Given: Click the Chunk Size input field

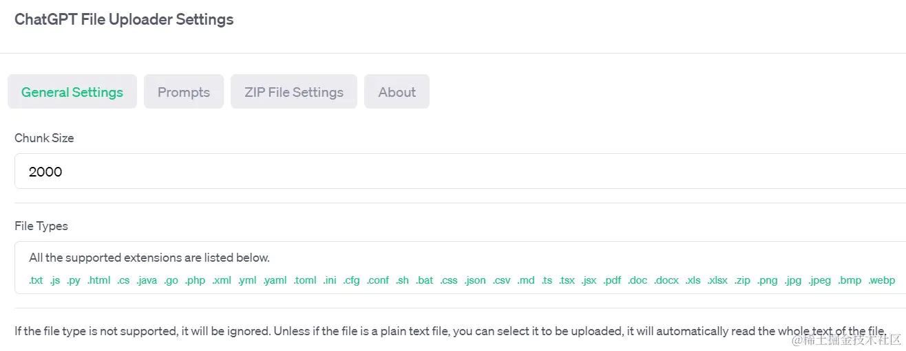Looking at the screenshot, I should coord(454,172).
